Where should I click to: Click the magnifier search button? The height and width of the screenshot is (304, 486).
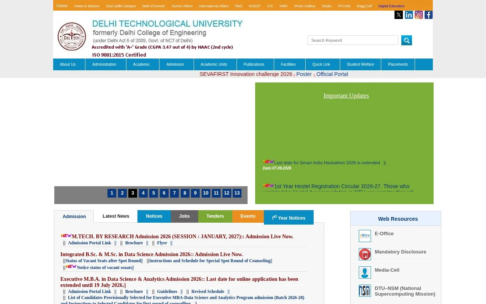[x=407, y=40]
